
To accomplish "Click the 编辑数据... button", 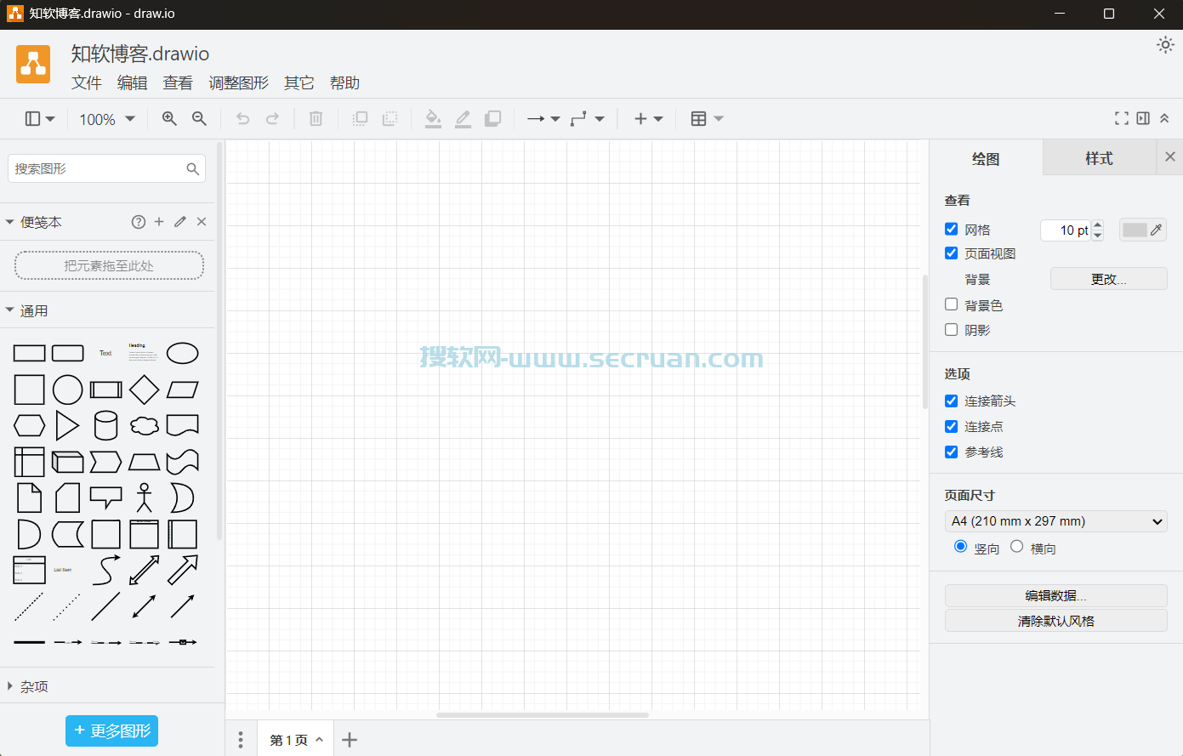I will point(1055,595).
